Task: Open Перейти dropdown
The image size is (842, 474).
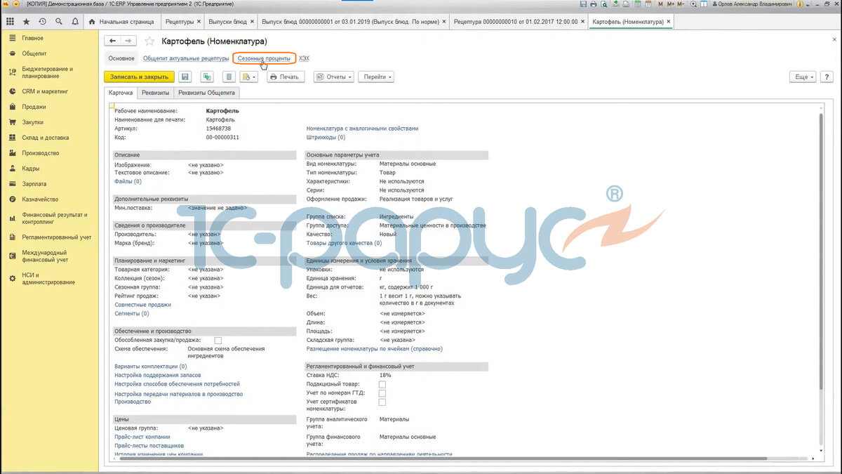Action: click(x=376, y=77)
